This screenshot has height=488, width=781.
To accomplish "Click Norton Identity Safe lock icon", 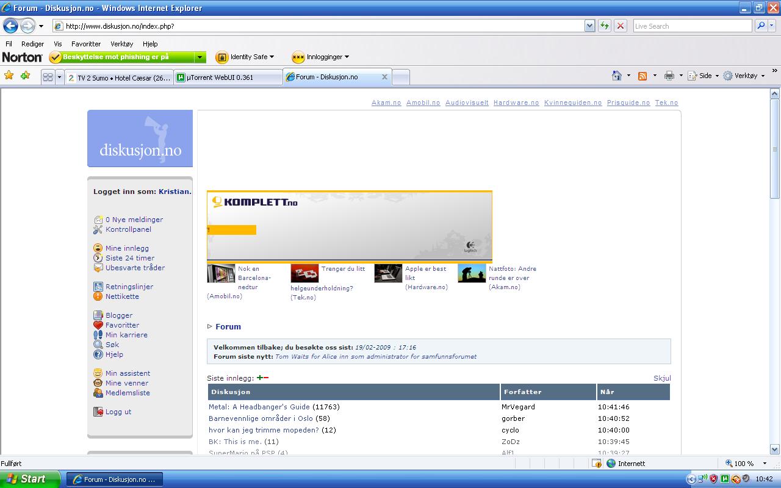I will pos(222,57).
